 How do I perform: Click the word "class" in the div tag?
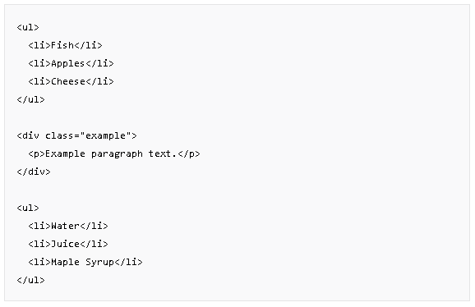pyautogui.click(x=60, y=135)
